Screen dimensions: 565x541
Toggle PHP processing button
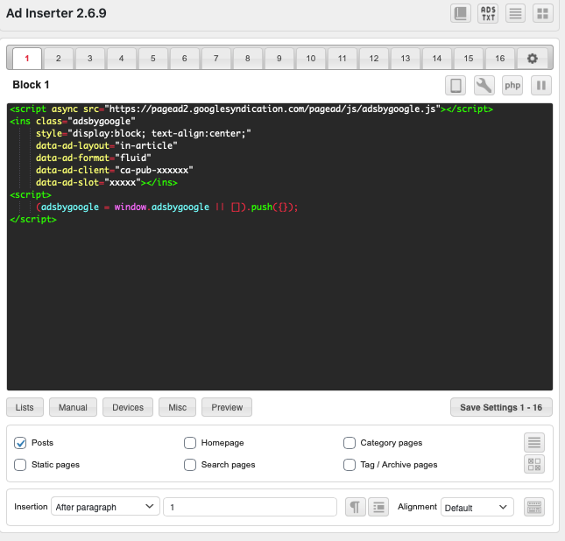(512, 86)
